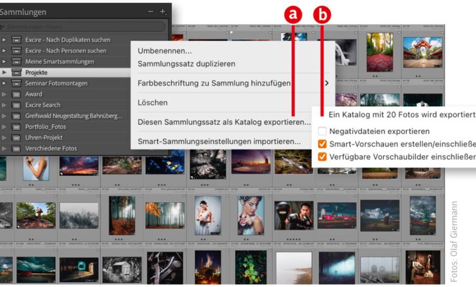476x287 pixels.
Task: Select the Award collection label
Action: 34,94
